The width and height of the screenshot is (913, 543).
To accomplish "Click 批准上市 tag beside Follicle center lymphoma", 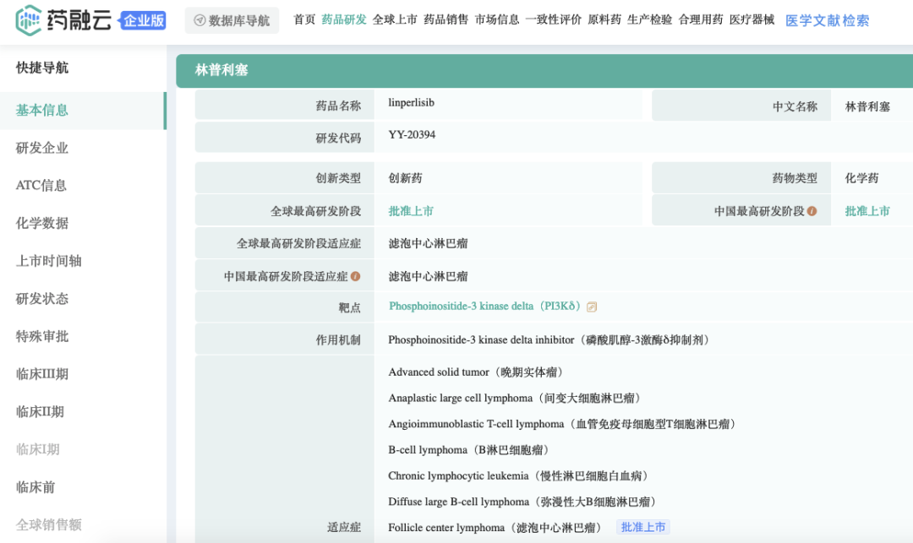I will pyautogui.click(x=642, y=527).
